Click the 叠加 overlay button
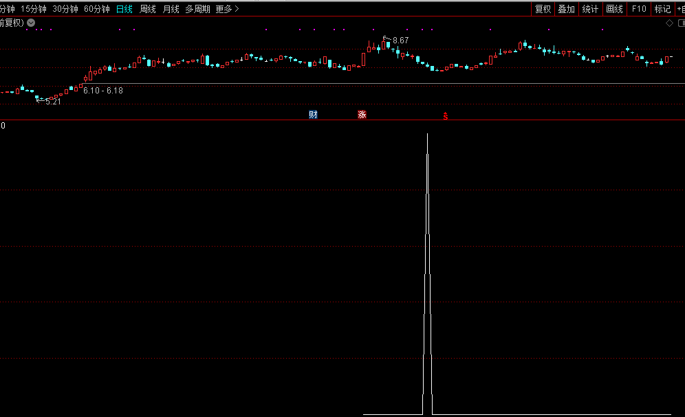 [x=566, y=9]
